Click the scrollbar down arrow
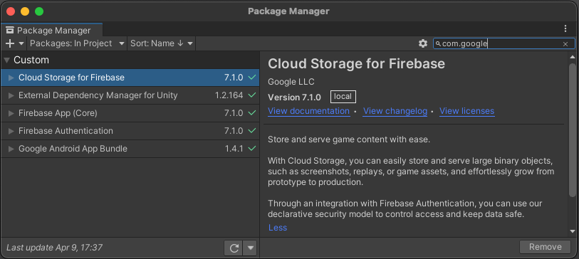Viewport: 579px width, 259px height. coord(573,231)
